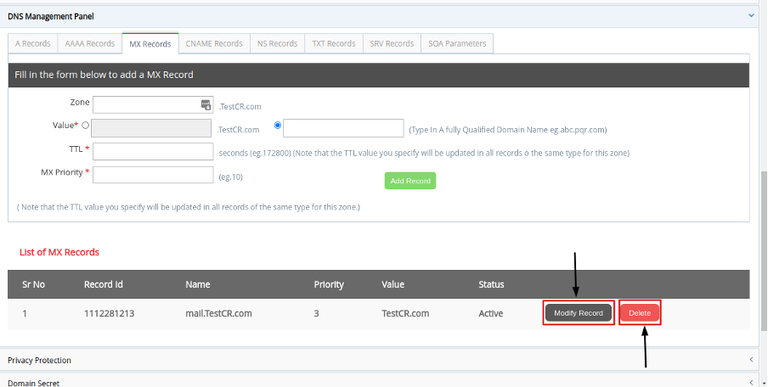The height and width of the screenshot is (387, 768).
Task: Click the disabled subdomain Value field
Action: (x=151, y=128)
